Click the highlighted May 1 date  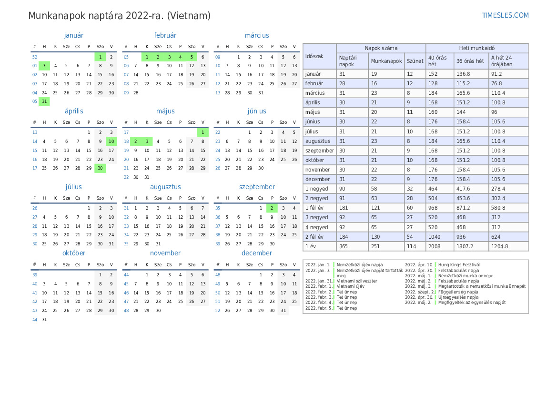pyautogui.click(x=203, y=132)
